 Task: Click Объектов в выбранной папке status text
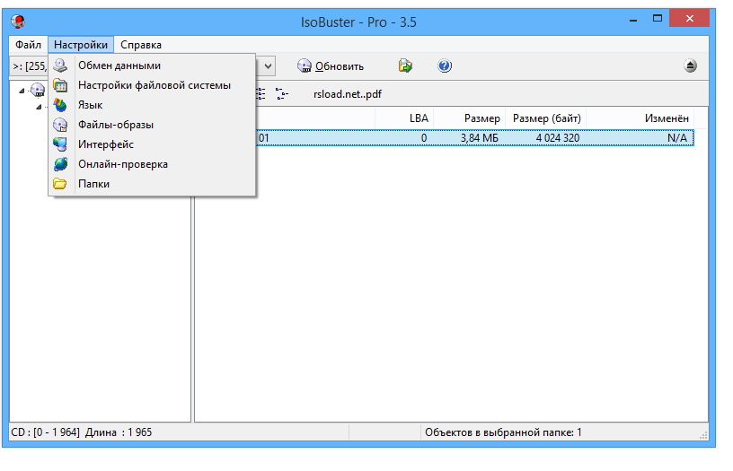pyautogui.click(x=503, y=432)
